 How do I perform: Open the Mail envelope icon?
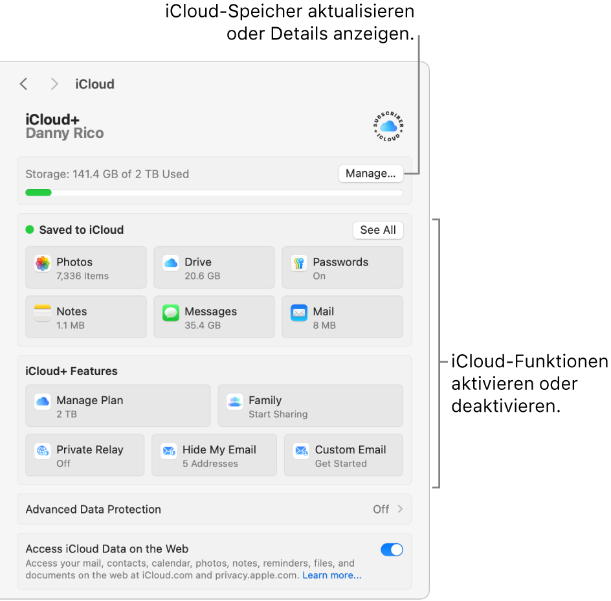click(x=299, y=313)
